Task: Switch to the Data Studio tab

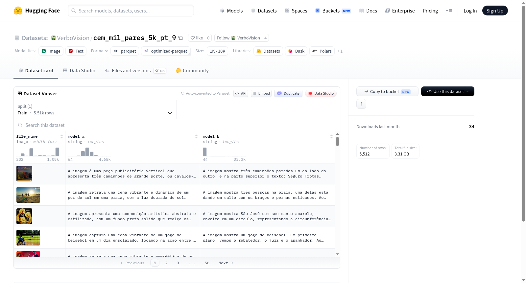Action: pos(79,70)
